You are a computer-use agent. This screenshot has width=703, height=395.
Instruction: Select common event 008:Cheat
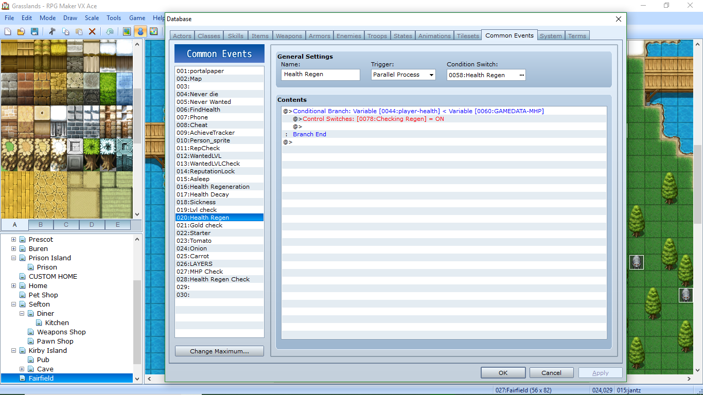point(219,125)
